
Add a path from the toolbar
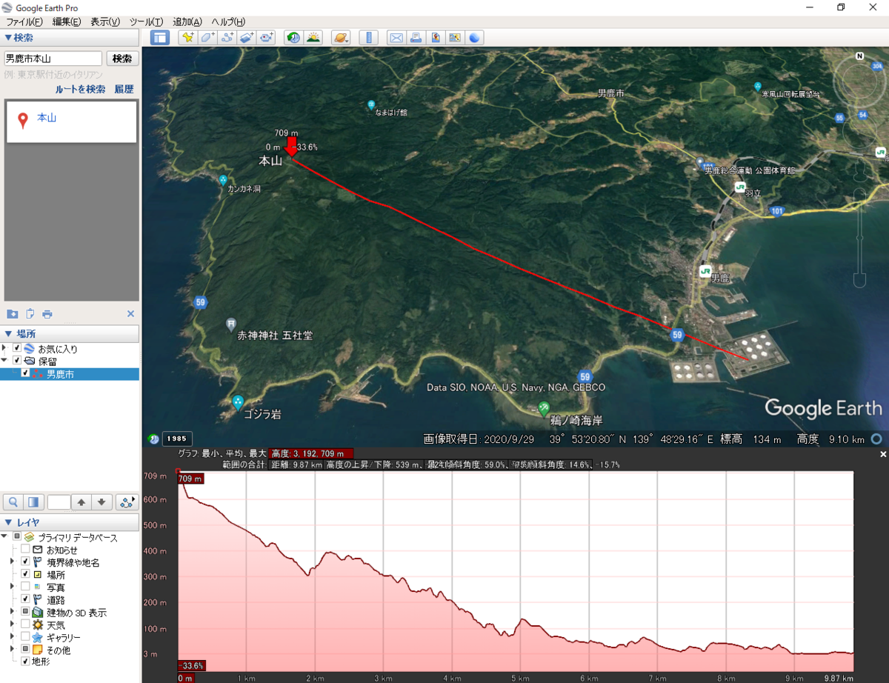click(x=228, y=37)
